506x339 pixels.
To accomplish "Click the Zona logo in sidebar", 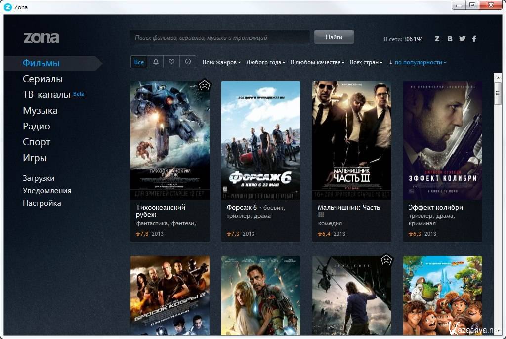I will (42, 38).
